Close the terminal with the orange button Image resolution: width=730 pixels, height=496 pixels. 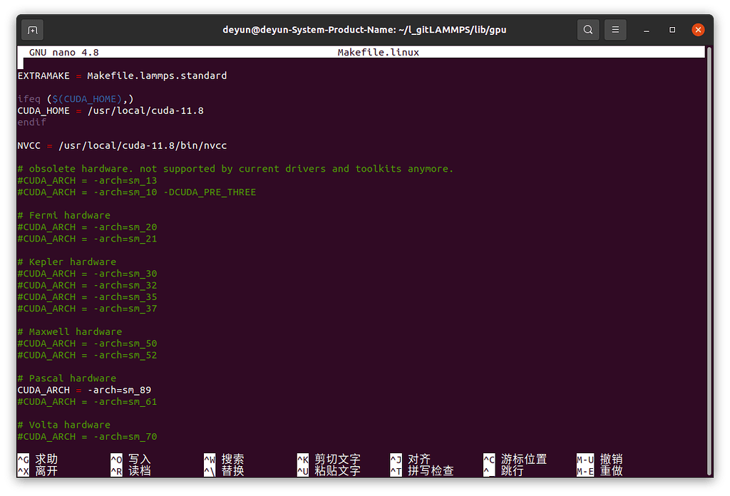pyautogui.click(x=698, y=30)
